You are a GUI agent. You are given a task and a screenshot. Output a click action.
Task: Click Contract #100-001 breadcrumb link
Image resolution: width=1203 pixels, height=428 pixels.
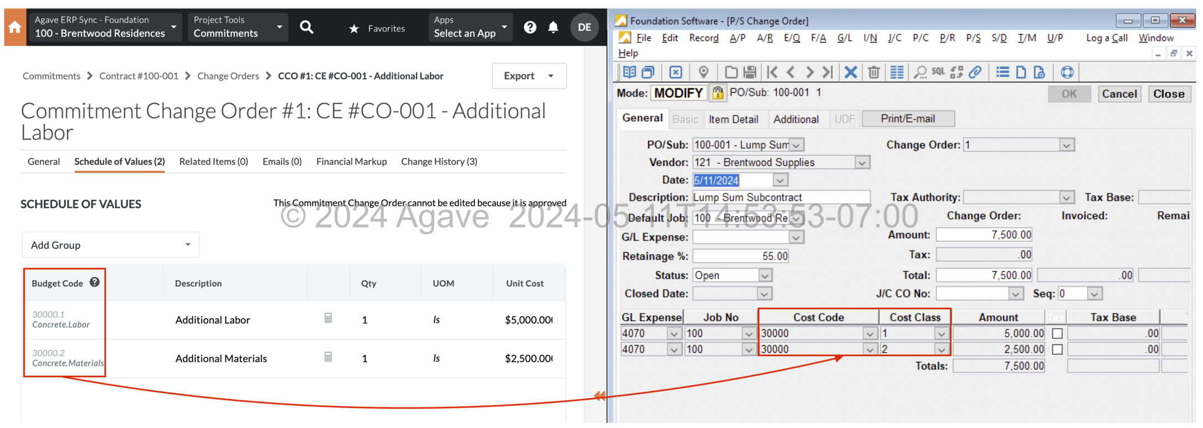[x=139, y=76]
